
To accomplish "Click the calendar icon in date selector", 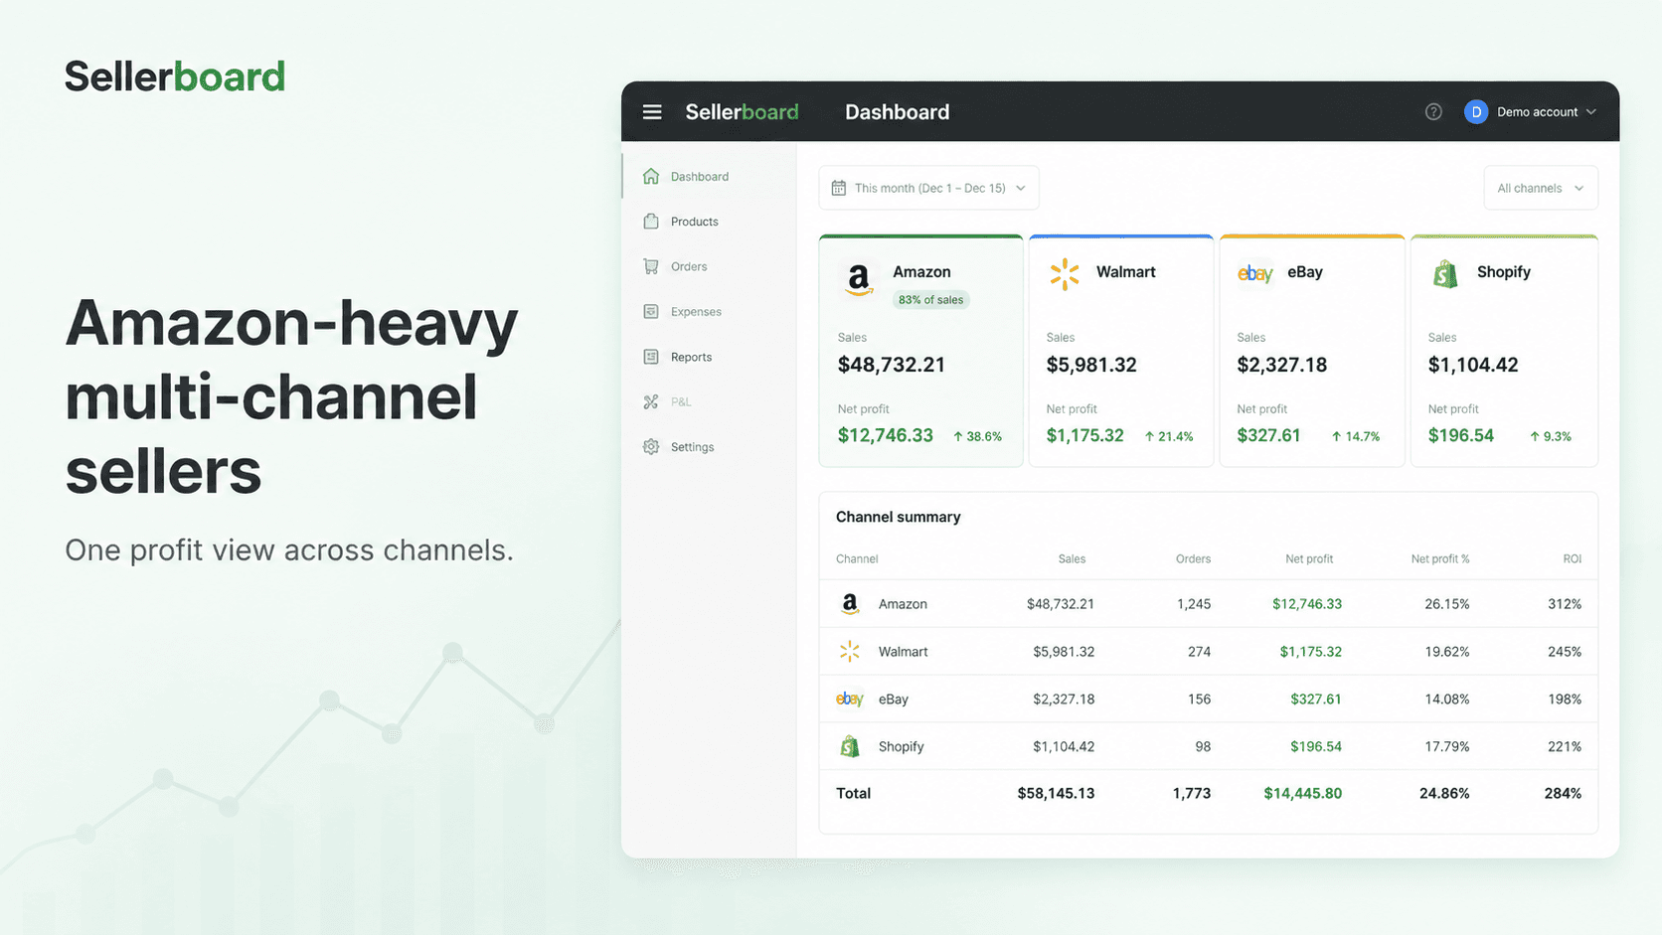I will coord(839,188).
